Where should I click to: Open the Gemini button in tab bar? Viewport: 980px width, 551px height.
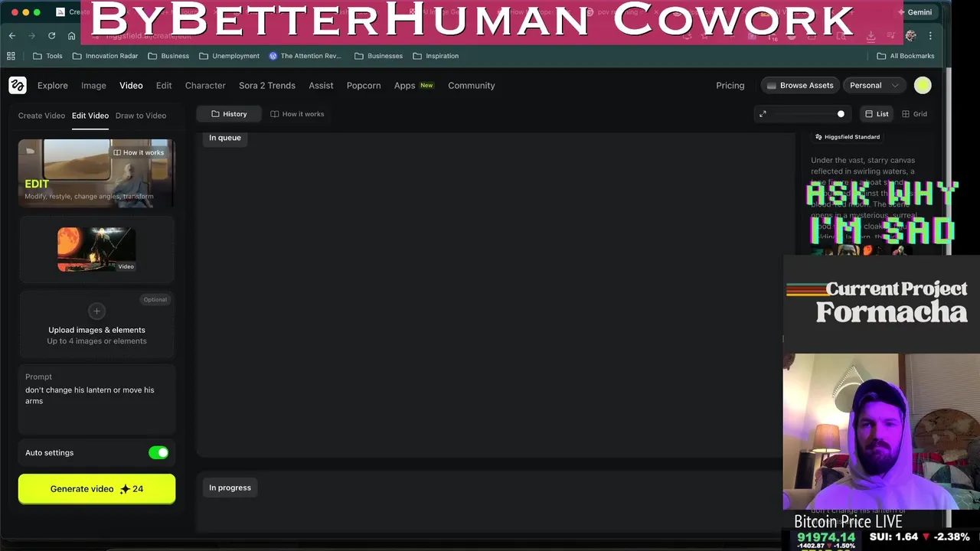pyautogui.click(x=915, y=12)
